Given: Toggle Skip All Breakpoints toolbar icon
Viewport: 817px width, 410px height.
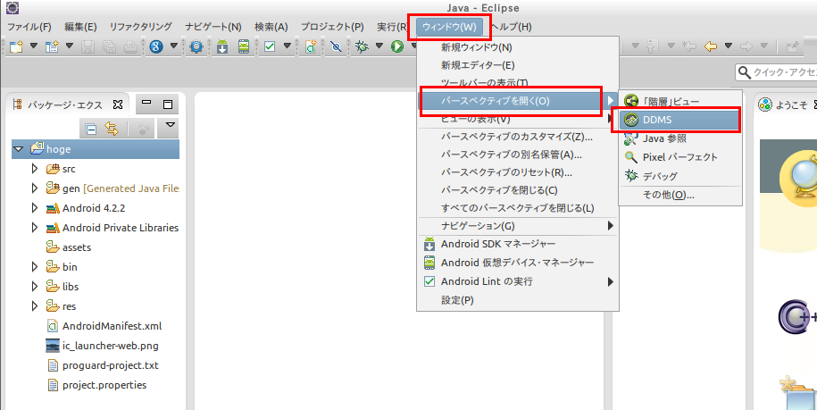Looking at the screenshot, I should tap(336, 46).
